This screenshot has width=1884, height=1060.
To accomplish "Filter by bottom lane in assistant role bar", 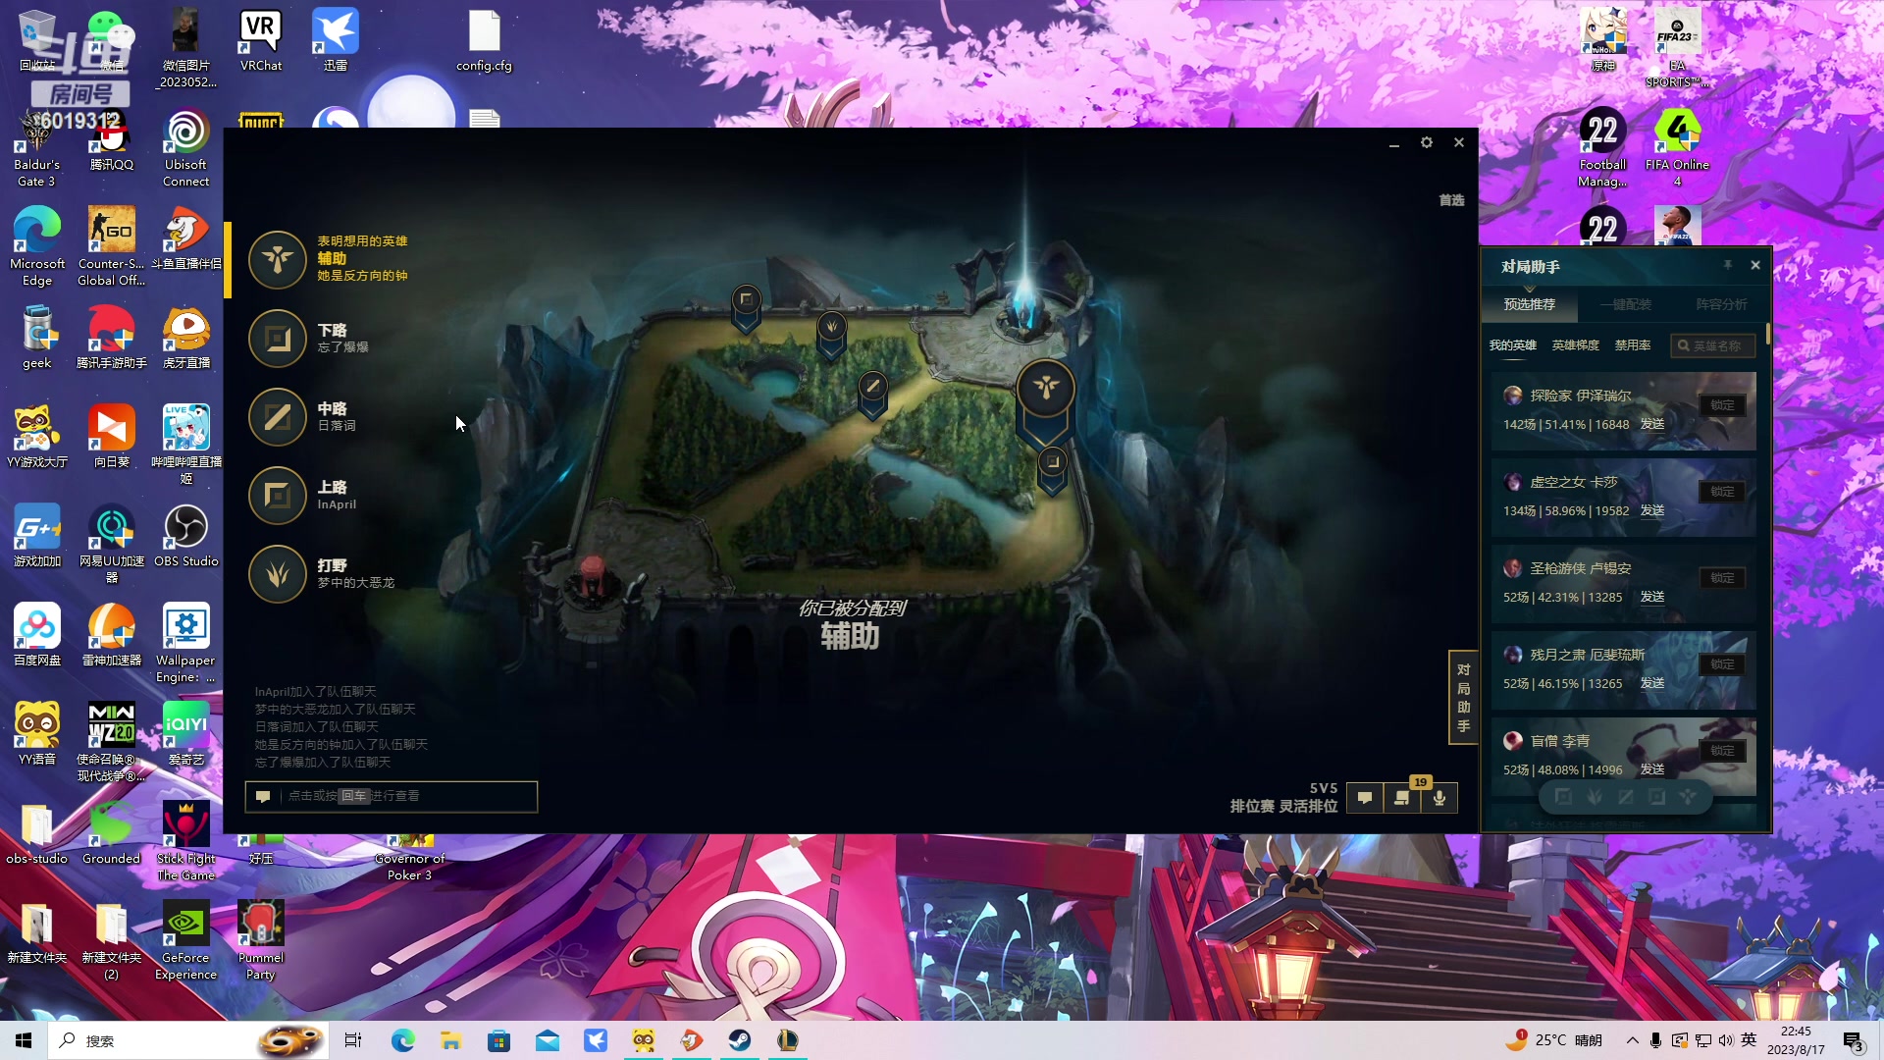I will pyautogui.click(x=1657, y=797).
